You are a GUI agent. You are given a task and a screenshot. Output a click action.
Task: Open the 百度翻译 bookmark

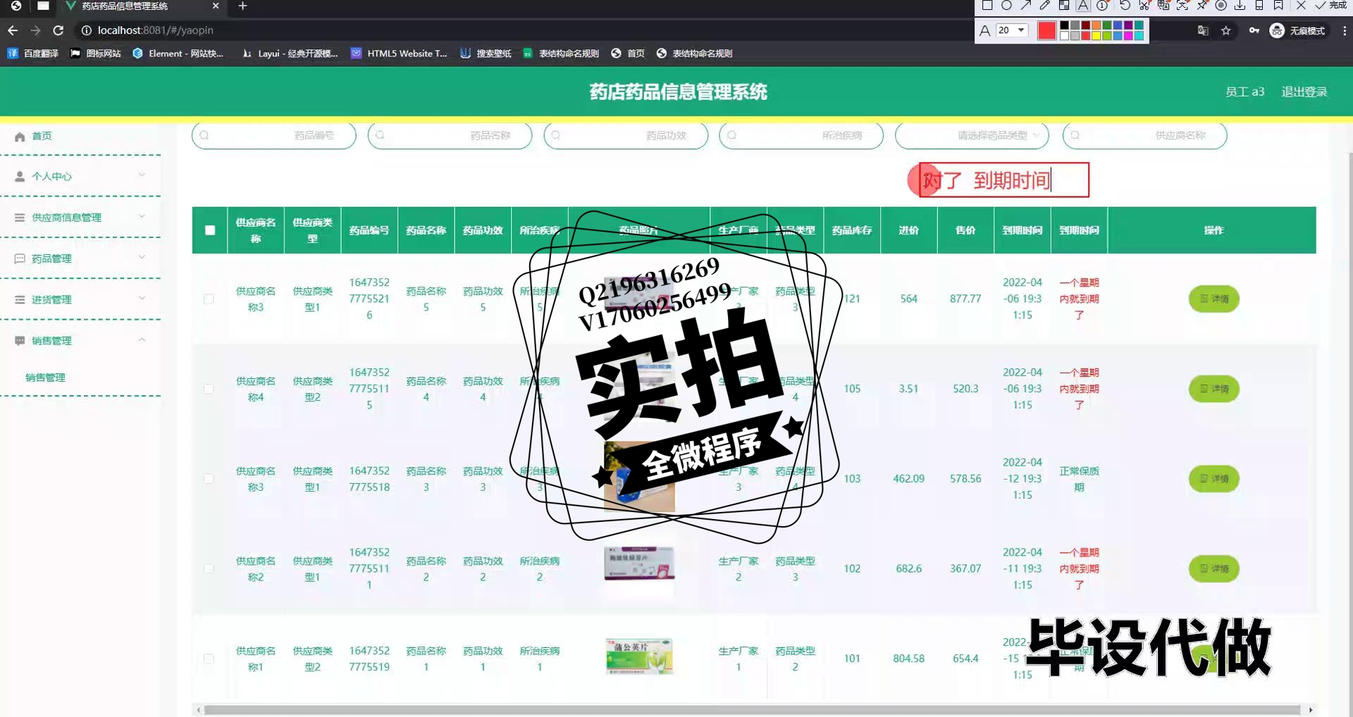click(x=32, y=54)
